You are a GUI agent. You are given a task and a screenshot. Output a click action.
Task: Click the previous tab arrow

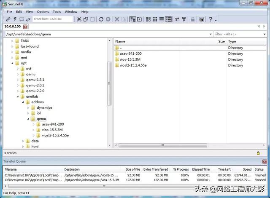259,26
